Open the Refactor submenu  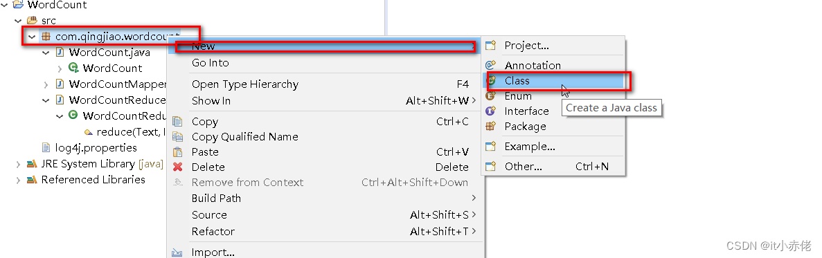coord(324,232)
